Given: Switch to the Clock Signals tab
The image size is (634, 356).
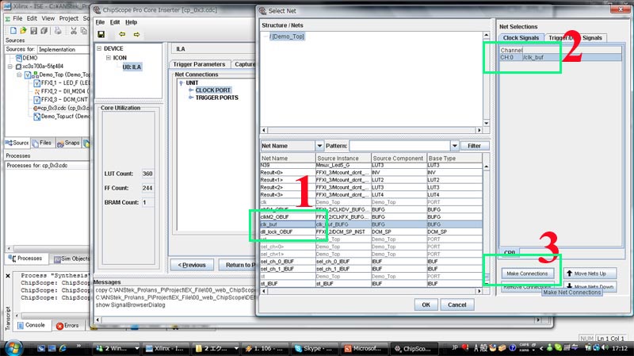Looking at the screenshot, I should [x=521, y=37].
